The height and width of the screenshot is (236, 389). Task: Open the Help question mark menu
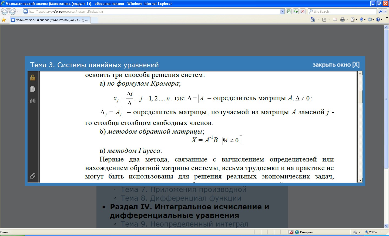(379, 19)
